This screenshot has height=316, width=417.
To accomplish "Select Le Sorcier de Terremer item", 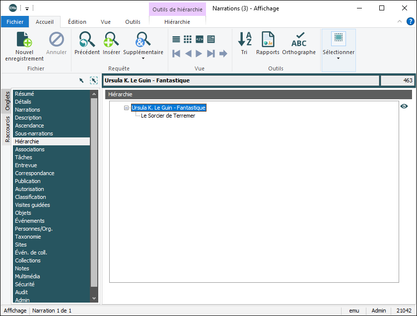I will (168, 116).
